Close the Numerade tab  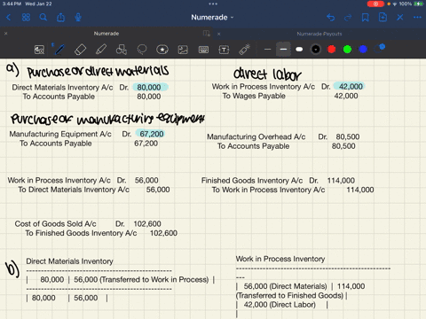coord(5,34)
